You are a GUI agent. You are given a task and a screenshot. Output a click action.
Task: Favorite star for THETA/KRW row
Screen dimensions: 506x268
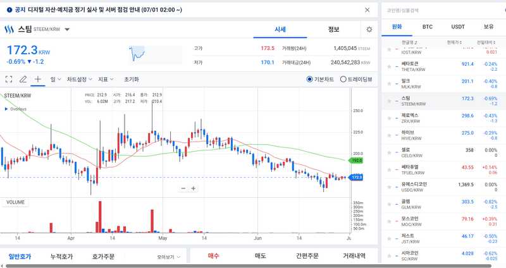pos(389,66)
